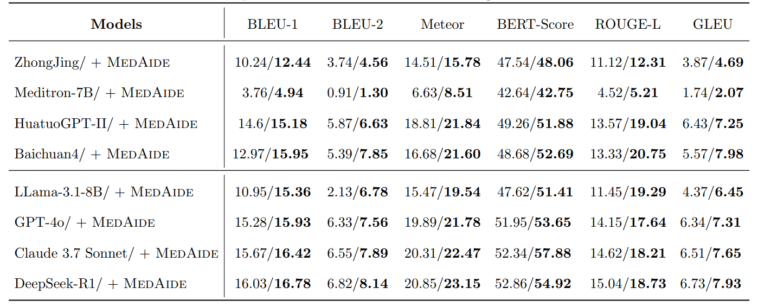Select the Meteor column header
The width and height of the screenshot is (758, 307).
442,24
